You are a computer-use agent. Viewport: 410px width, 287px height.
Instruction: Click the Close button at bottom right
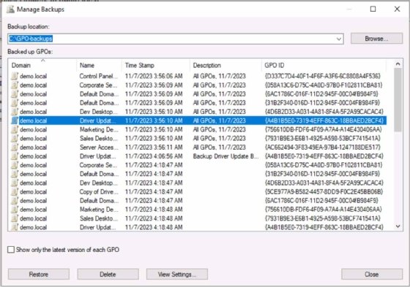372,274
